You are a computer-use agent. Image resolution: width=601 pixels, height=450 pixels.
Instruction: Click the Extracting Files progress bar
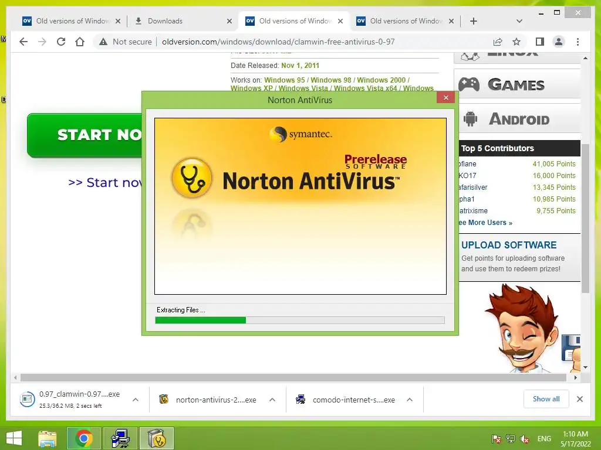pos(300,321)
